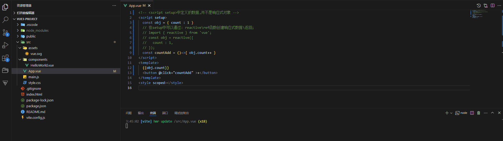The height and width of the screenshot is (141, 503).
Task: Open the funnel-shaped icon in activity bar
Action: [x=5, y=83]
